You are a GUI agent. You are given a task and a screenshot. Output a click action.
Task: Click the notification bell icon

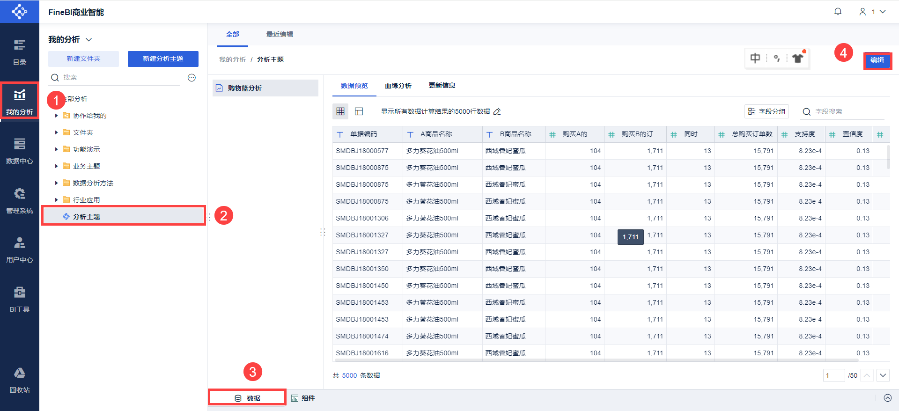coord(838,12)
